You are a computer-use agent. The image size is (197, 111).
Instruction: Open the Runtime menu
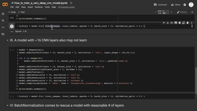coord(39,7)
